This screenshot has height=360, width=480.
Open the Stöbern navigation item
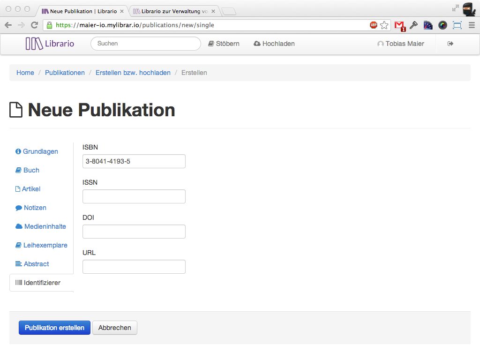[x=224, y=44]
